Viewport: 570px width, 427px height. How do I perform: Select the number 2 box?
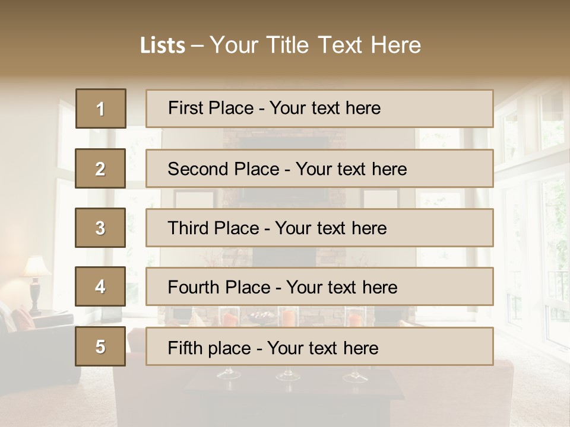(x=100, y=168)
